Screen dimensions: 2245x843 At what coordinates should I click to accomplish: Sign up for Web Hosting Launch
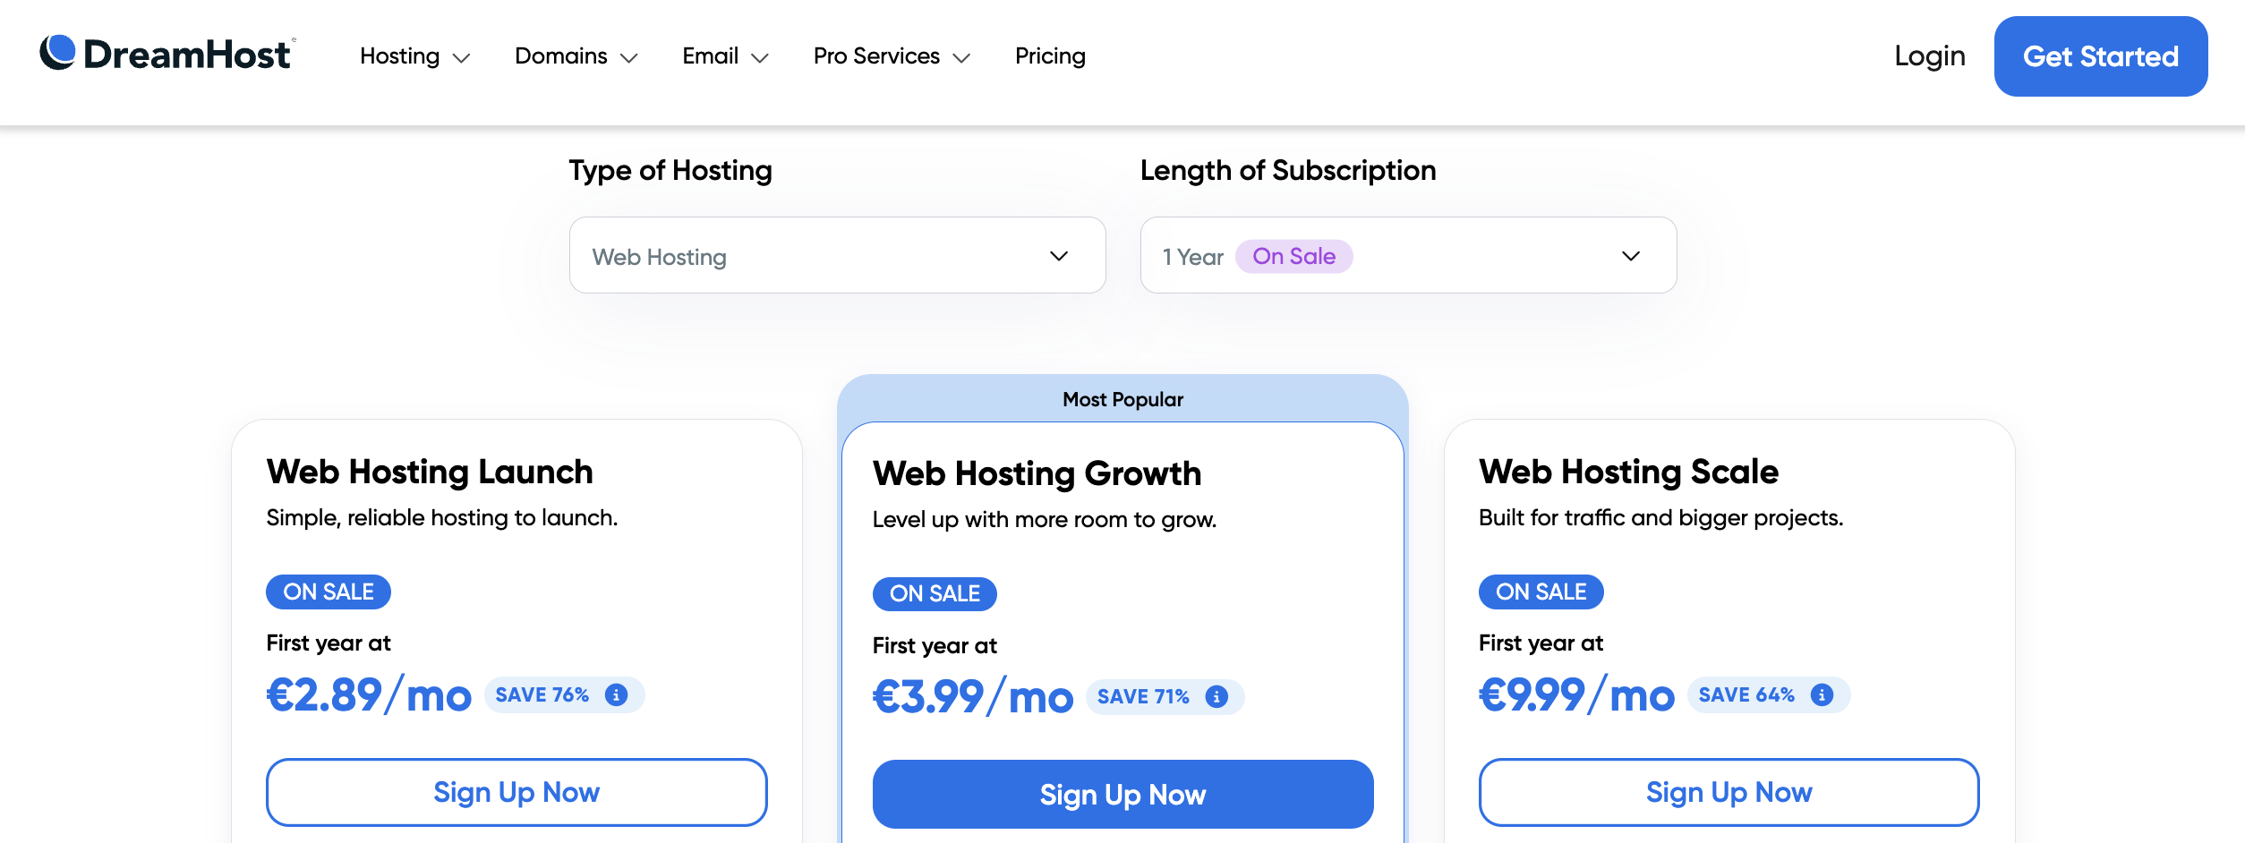tap(516, 792)
